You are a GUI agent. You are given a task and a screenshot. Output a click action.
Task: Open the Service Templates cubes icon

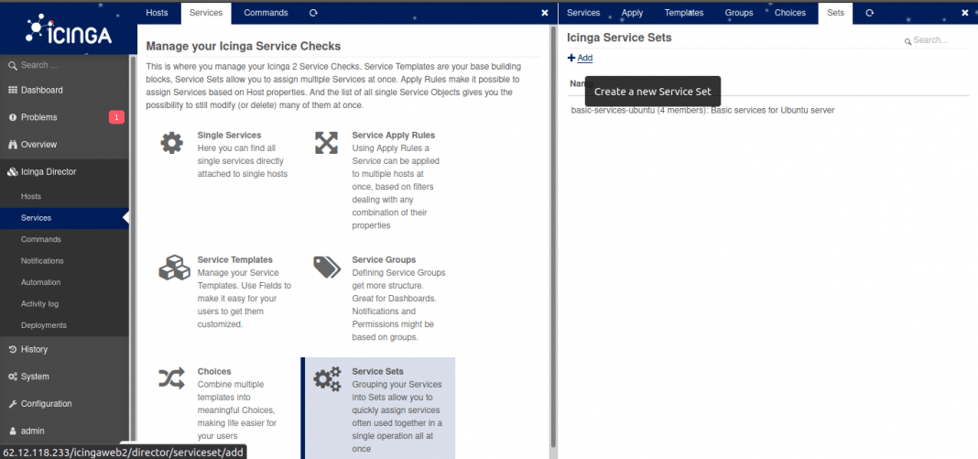tap(174, 267)
